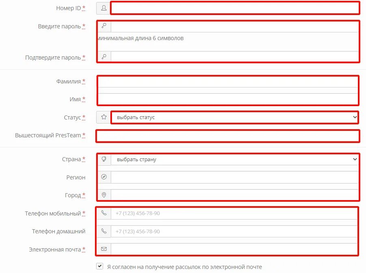Click the user icon beside Номер ID
Screen dimensions: 366x273
[x=103, y=8]
